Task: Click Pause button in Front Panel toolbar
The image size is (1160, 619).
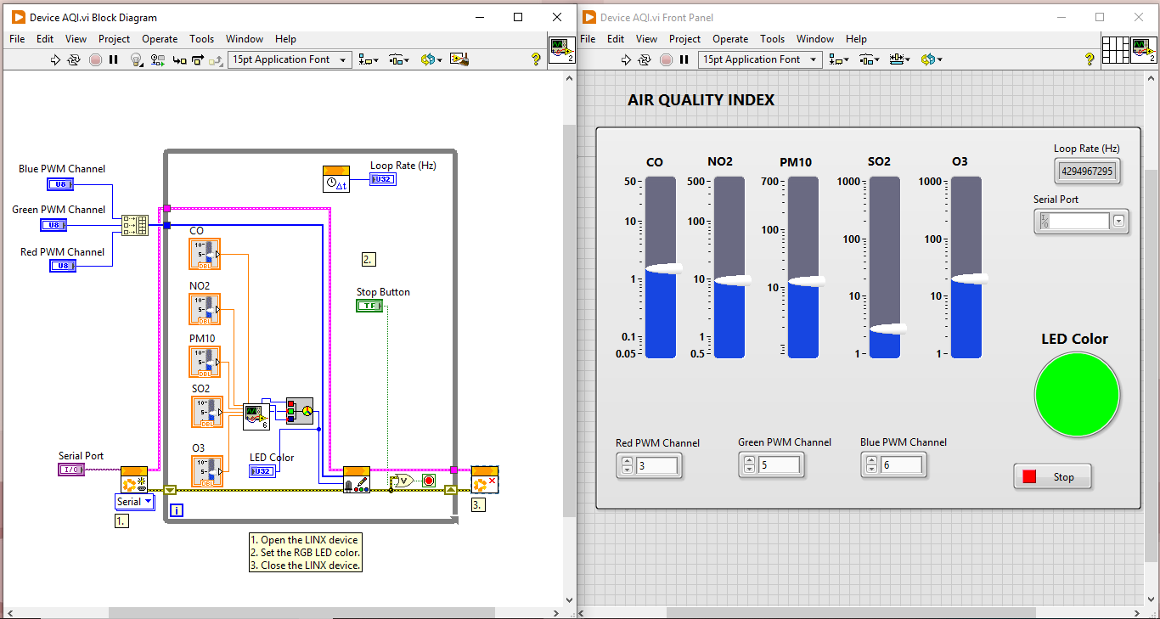Action: click(684, 59)
